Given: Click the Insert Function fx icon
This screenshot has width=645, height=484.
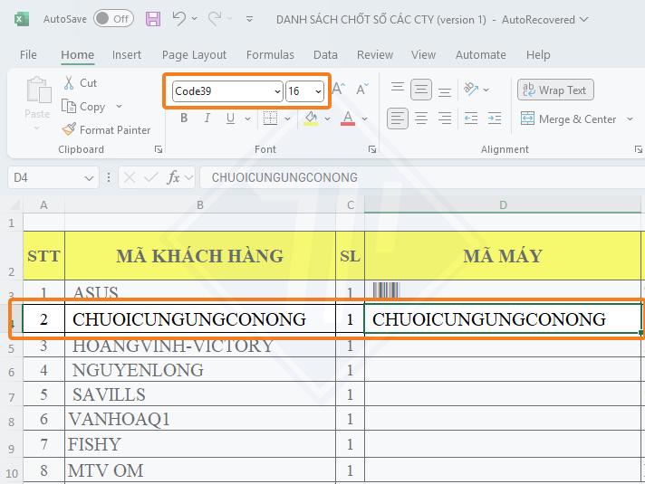Looking at the screenshot, I should tap(174, 177).
